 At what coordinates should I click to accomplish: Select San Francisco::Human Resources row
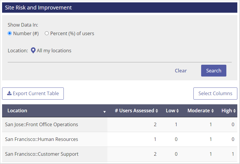click(x=120, y=139)
